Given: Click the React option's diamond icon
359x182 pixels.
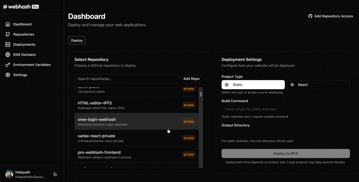Looking at the screenshot, I should tap(292, 85).
